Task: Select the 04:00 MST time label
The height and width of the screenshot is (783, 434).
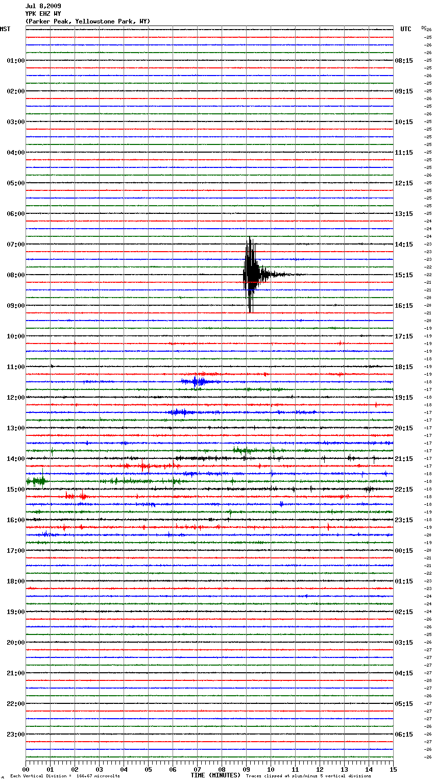Action: pyautogui.click(x=16, y=153)
